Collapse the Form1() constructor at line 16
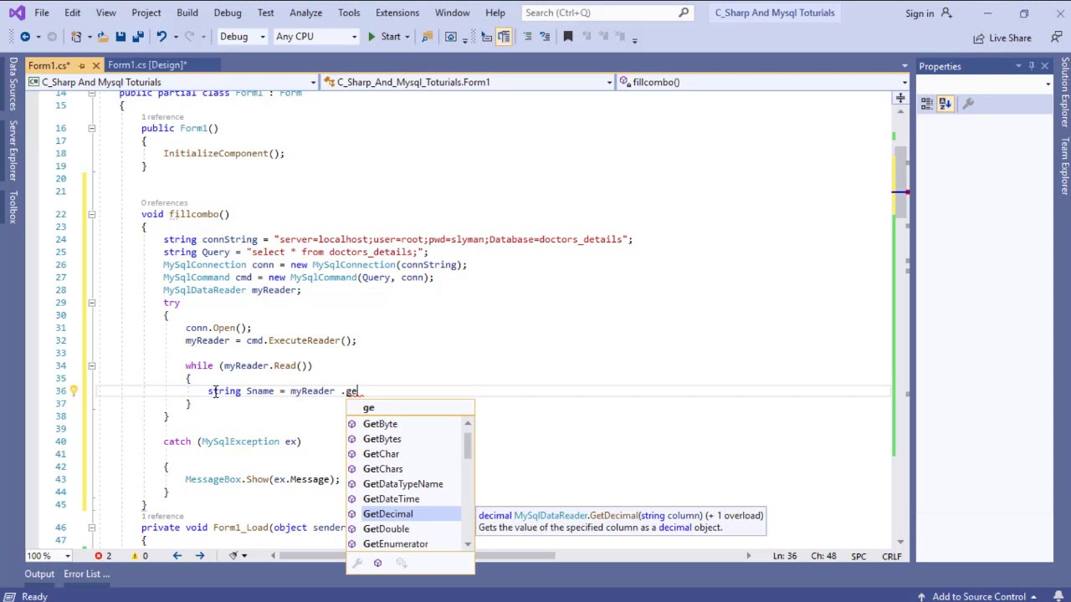The image size is (1071, 602). (x=91, y=128)
